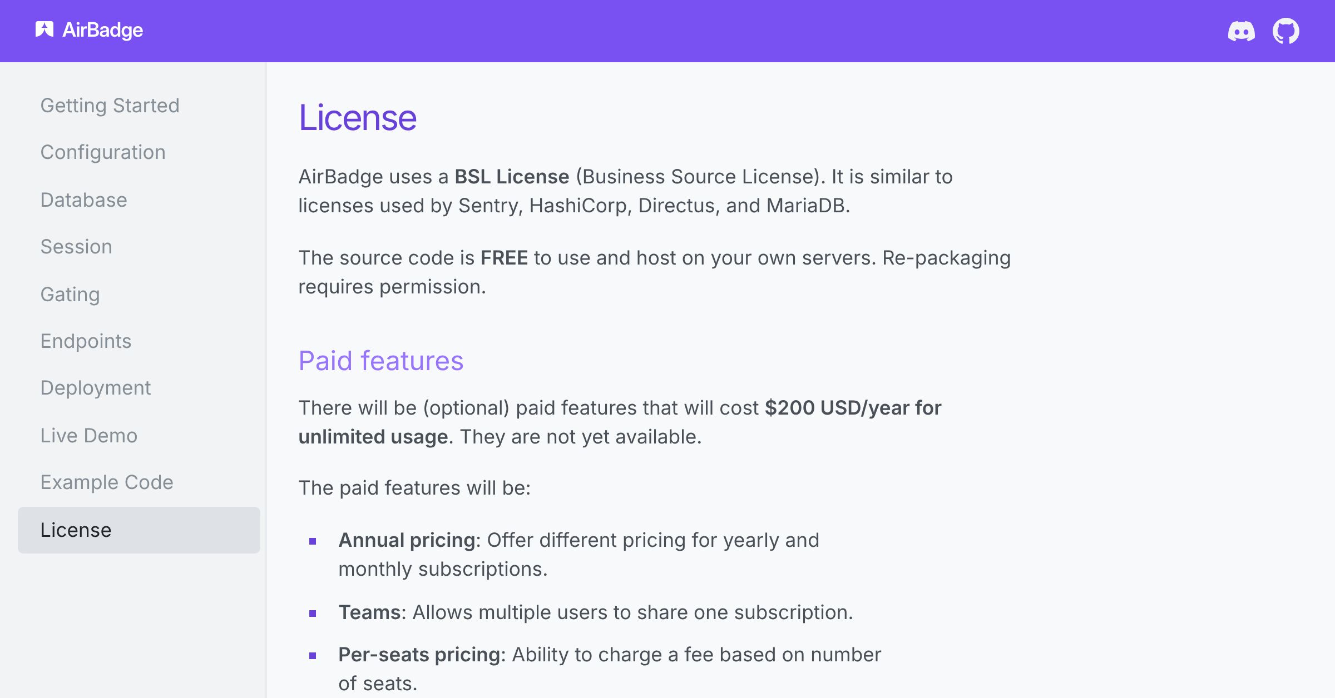Open the Discord community icon
This screenshot has width=1335, height=698.
pos(1241,31)
